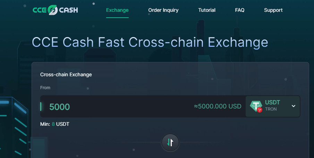Open the Exchange tab
Screen dimensions: 314x158
click(117, 10)
